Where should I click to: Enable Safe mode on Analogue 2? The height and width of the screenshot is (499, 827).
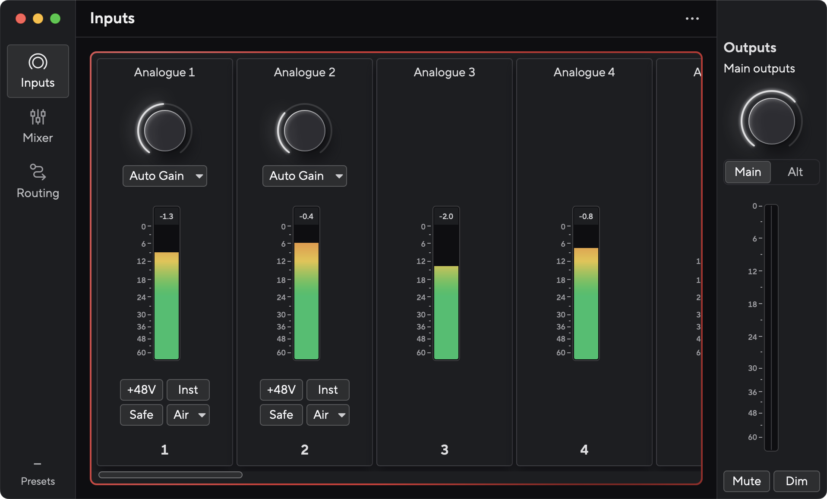click(281, 415)
